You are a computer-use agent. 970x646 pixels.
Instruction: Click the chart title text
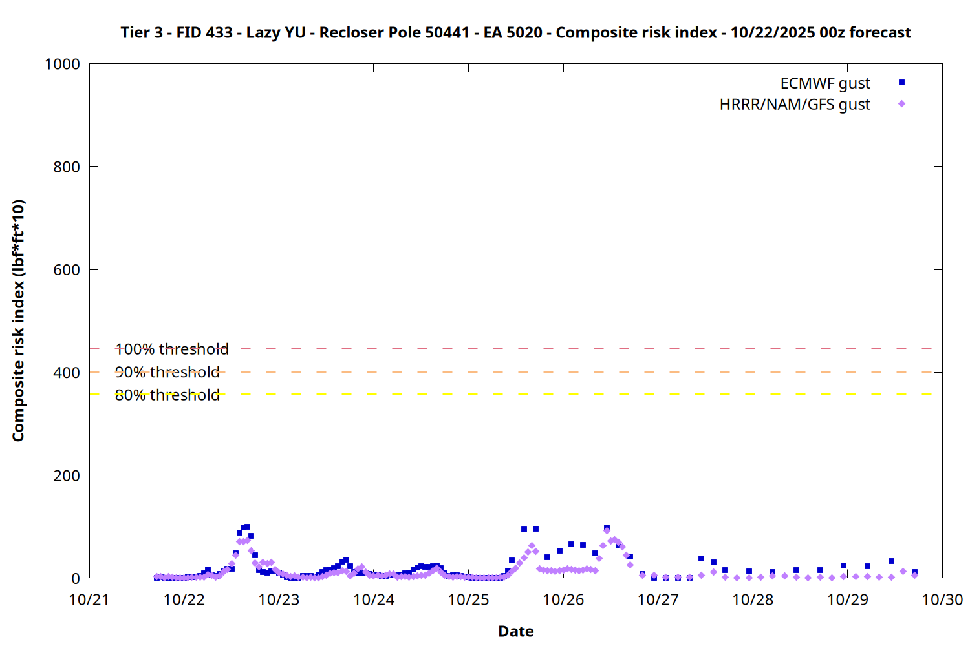[515, 32]
